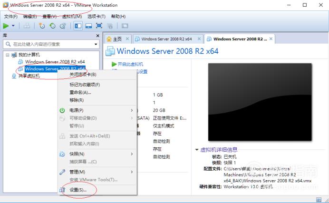The height and width of the screenshot is (203, 329).
Task: Click the 共享虚拟机 icon
Action: coord(14,76)
